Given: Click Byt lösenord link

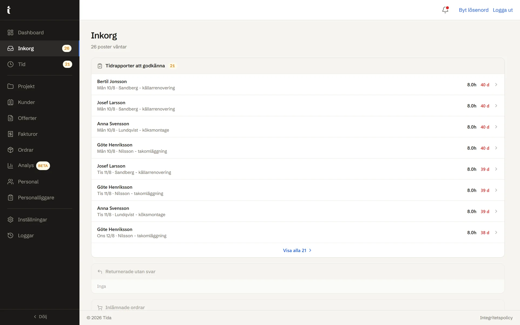Looking at the screenshot, I should [x=473, y=10].
